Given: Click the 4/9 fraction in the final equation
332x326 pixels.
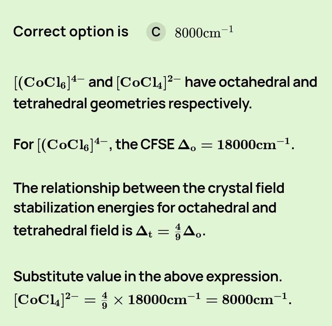Looking at the screenshot, I should click(x=104, y=300).
